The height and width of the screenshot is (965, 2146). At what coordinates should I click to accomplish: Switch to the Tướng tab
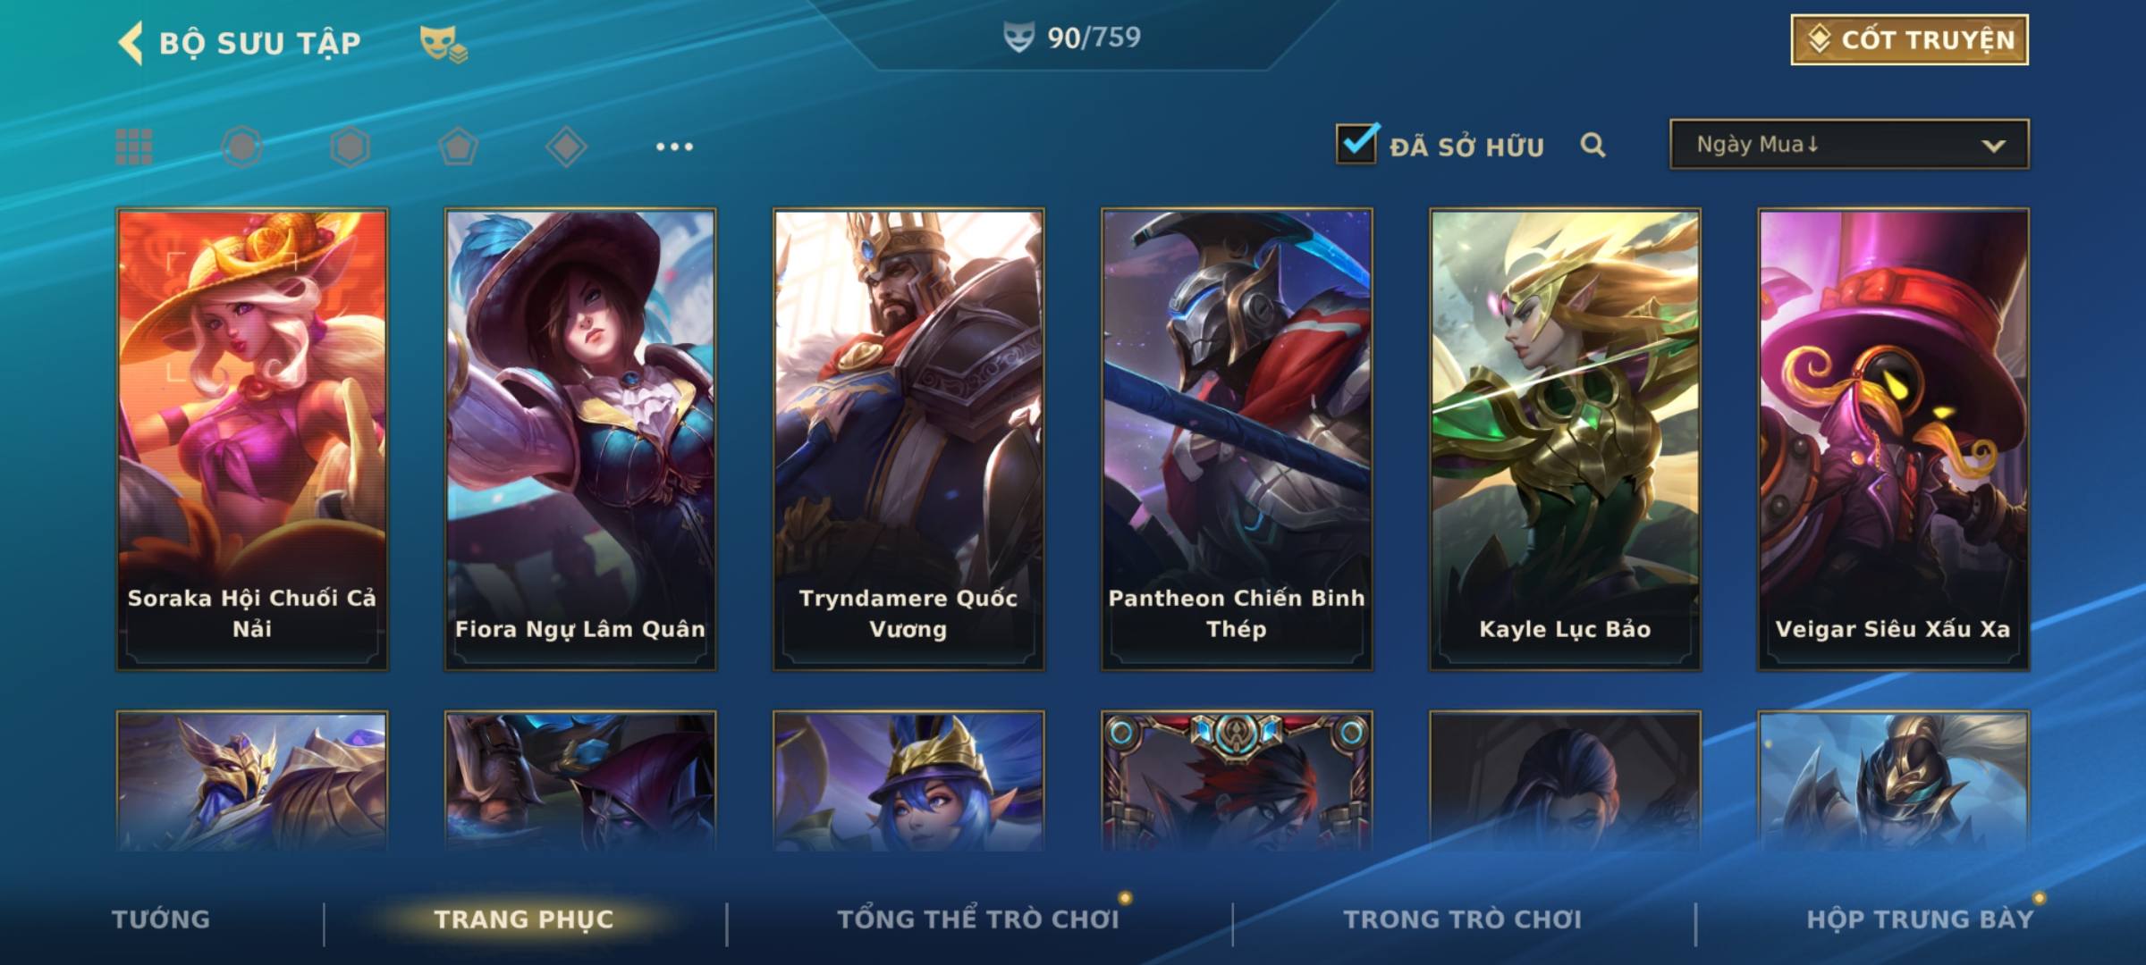coord(161,919)
